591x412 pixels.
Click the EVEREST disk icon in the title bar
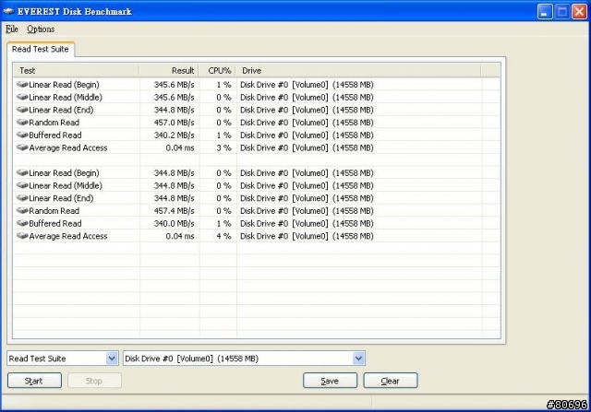8,11
